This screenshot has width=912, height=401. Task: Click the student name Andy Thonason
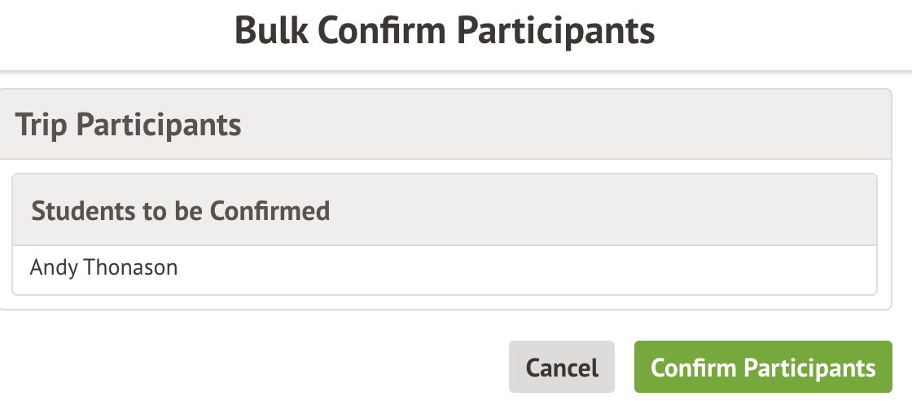click(x=103, y=267)
